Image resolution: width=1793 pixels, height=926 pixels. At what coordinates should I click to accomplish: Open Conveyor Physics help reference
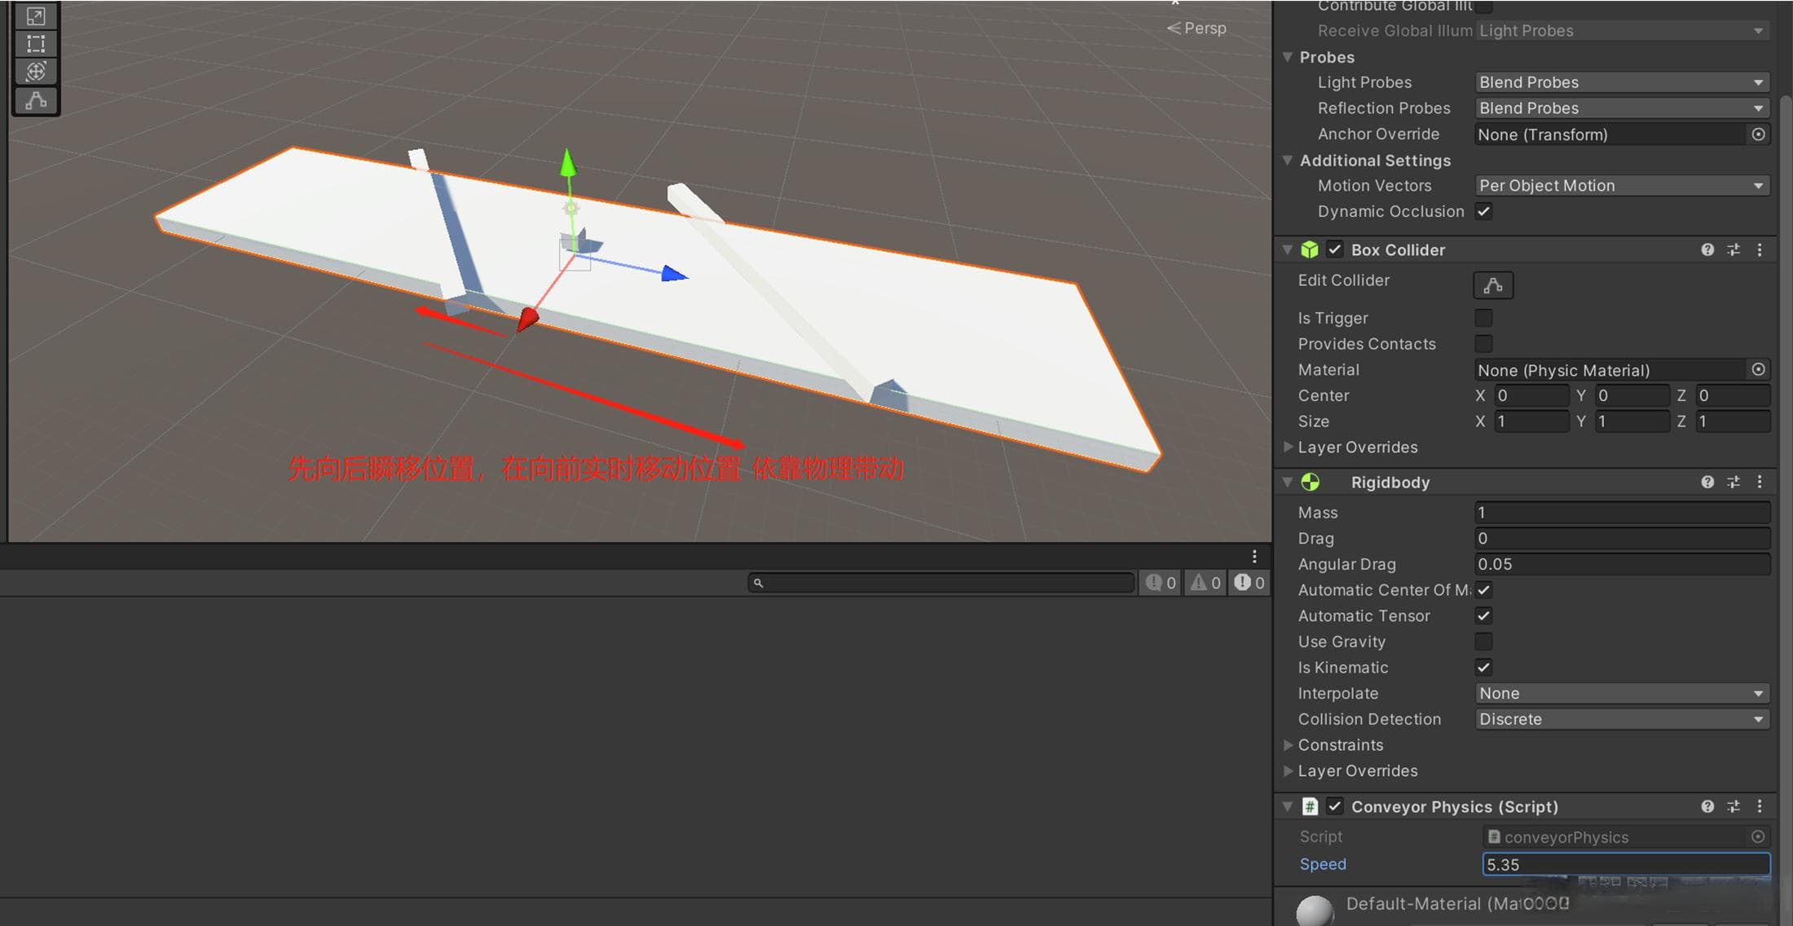pyautogui.click(x=1707, y=806)
